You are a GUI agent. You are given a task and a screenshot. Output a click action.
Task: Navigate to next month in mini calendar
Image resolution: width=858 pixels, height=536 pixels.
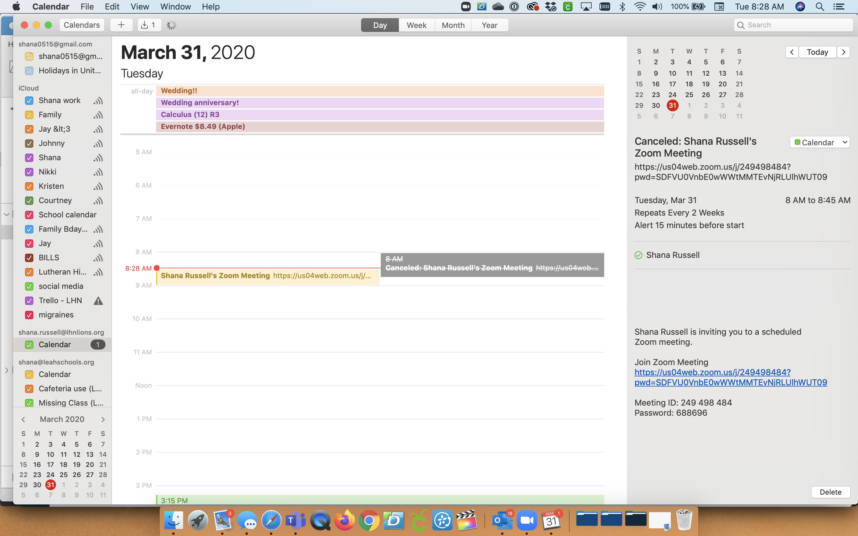pos(102,419)
